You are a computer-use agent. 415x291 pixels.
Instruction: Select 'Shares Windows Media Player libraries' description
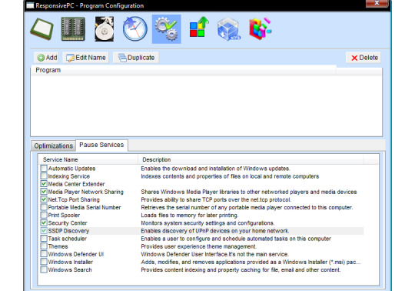pos(249,192)
